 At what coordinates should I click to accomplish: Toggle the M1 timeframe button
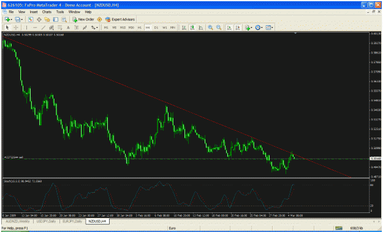[x=106, y=28]
